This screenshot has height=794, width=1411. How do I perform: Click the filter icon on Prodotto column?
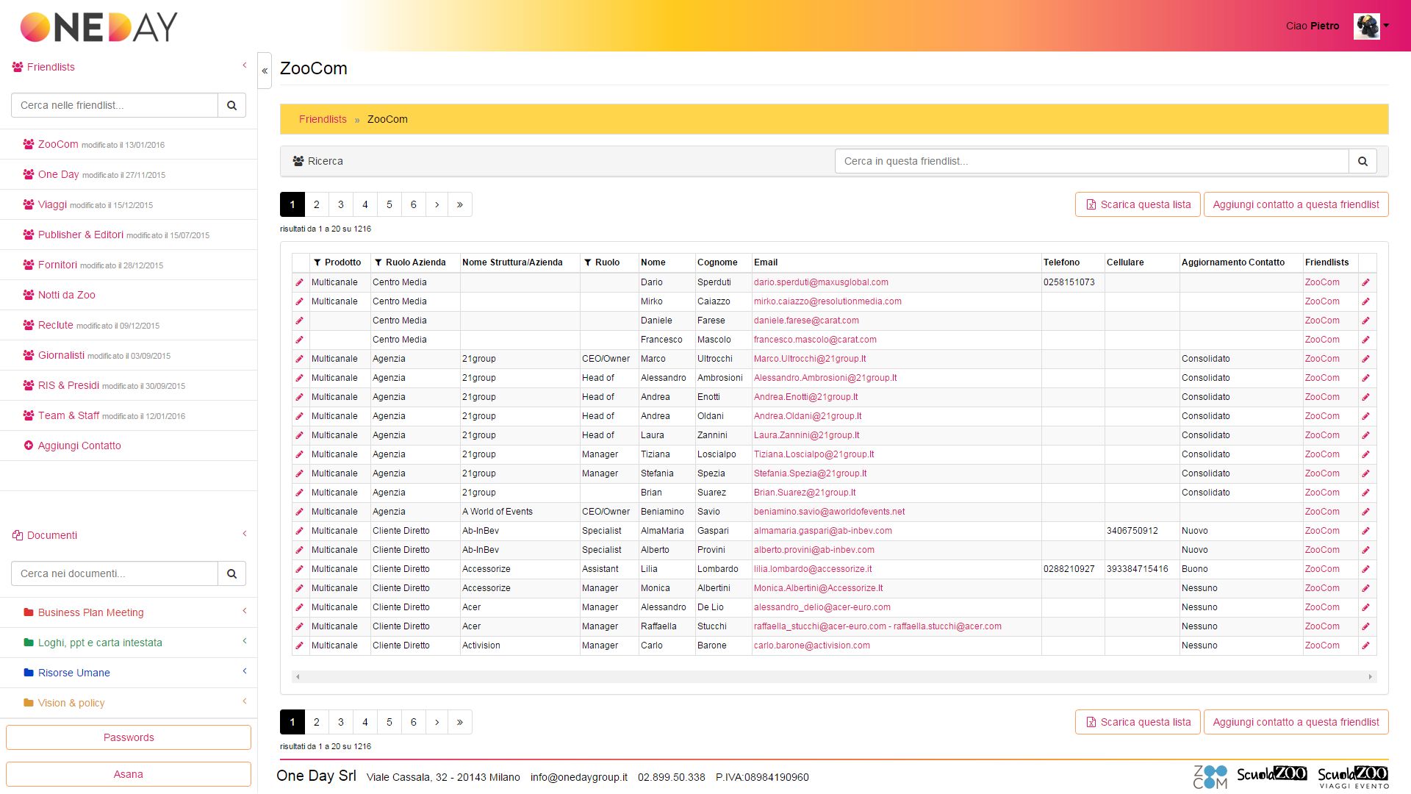317,262
